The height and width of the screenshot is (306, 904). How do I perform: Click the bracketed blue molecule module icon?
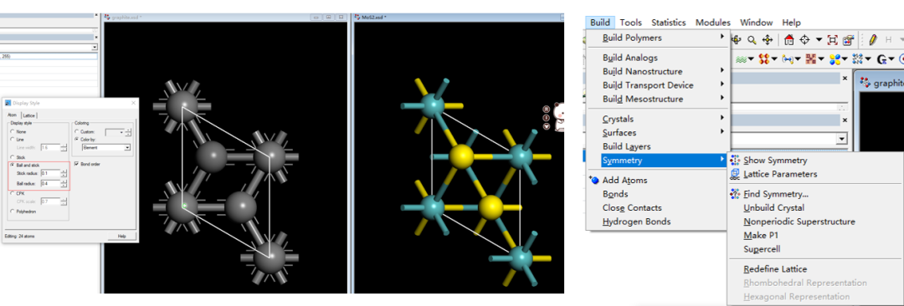[x=788, y=59]
